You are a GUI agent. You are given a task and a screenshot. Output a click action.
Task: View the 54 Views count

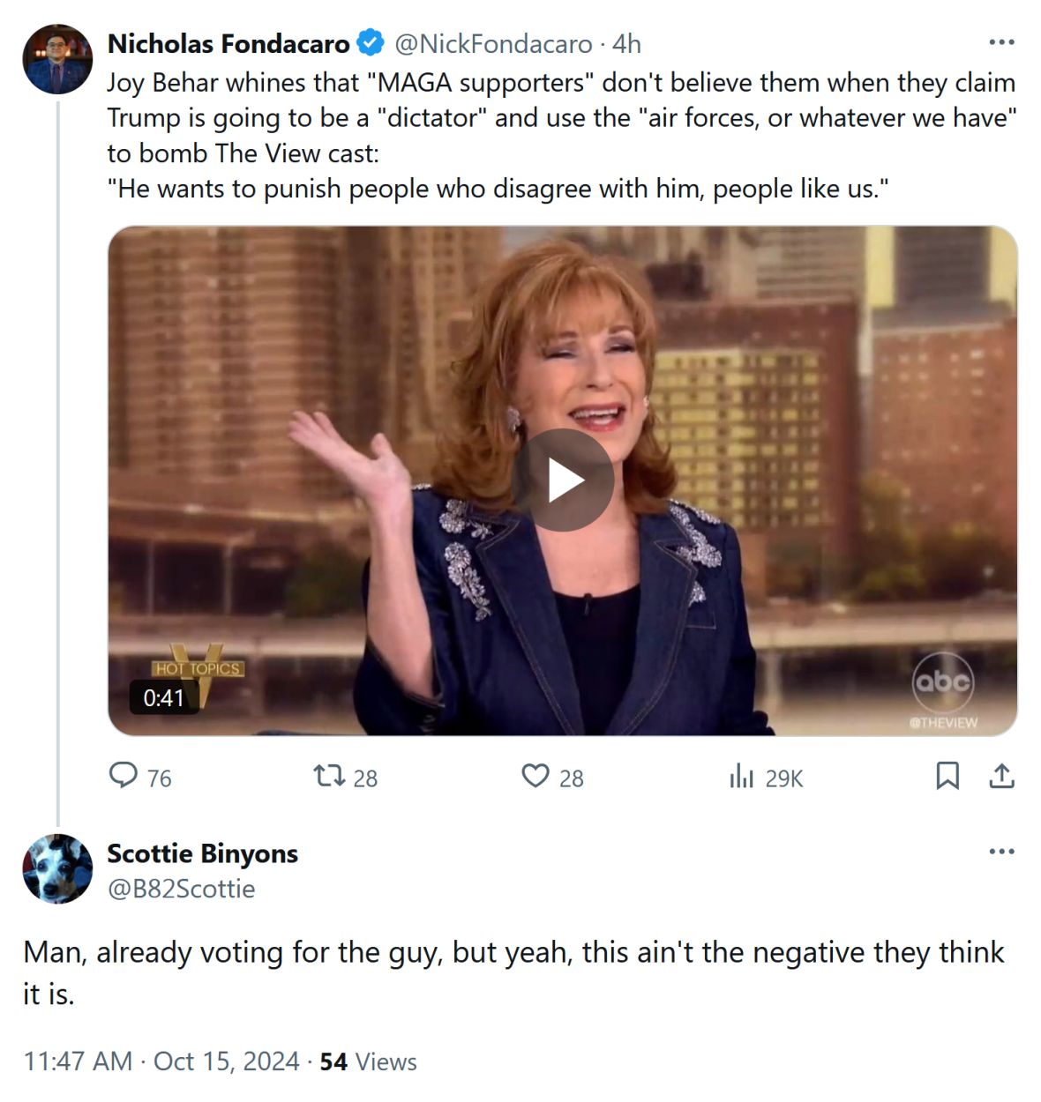coord(368,1061)
